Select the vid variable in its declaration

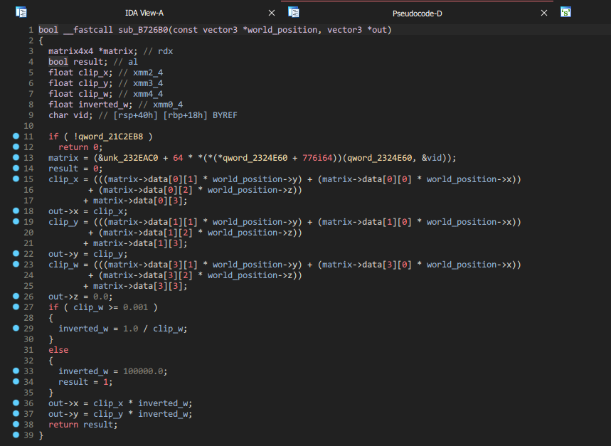[79, 115]
